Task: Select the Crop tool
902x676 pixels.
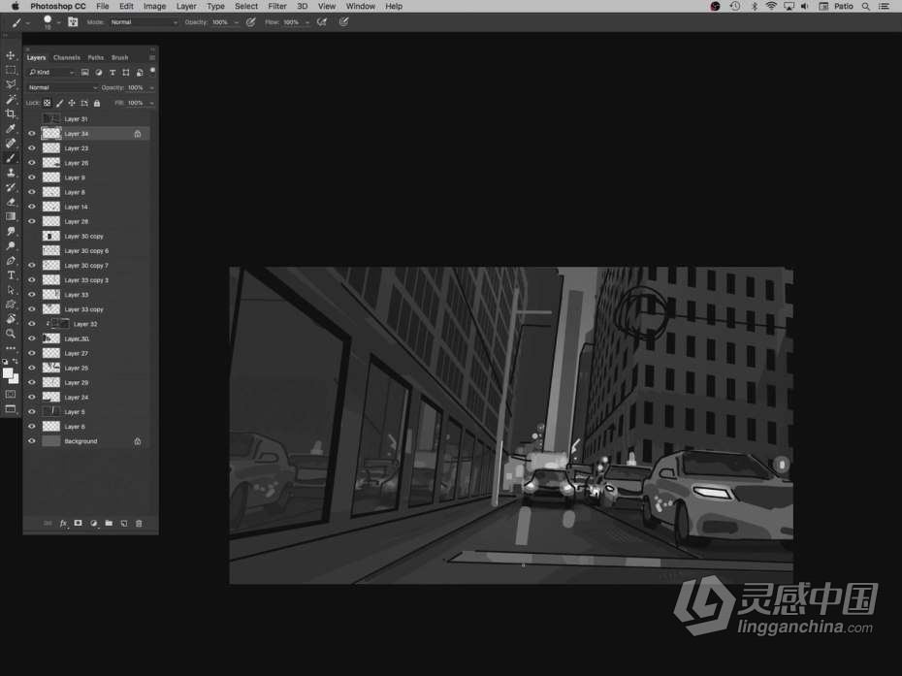Action: 11,113
